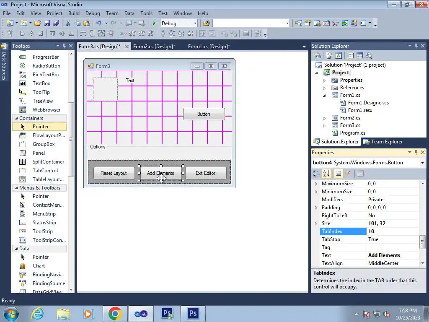Toggle auto-hide pin on Properties panel
The width and height of the screenshot is (429, 322).
pyautogui.click(x=416, y=152)
